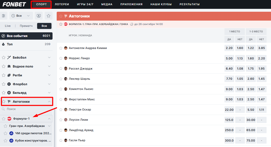
Task: Click the search magnifier icon
Action: [x=3, y=109]
